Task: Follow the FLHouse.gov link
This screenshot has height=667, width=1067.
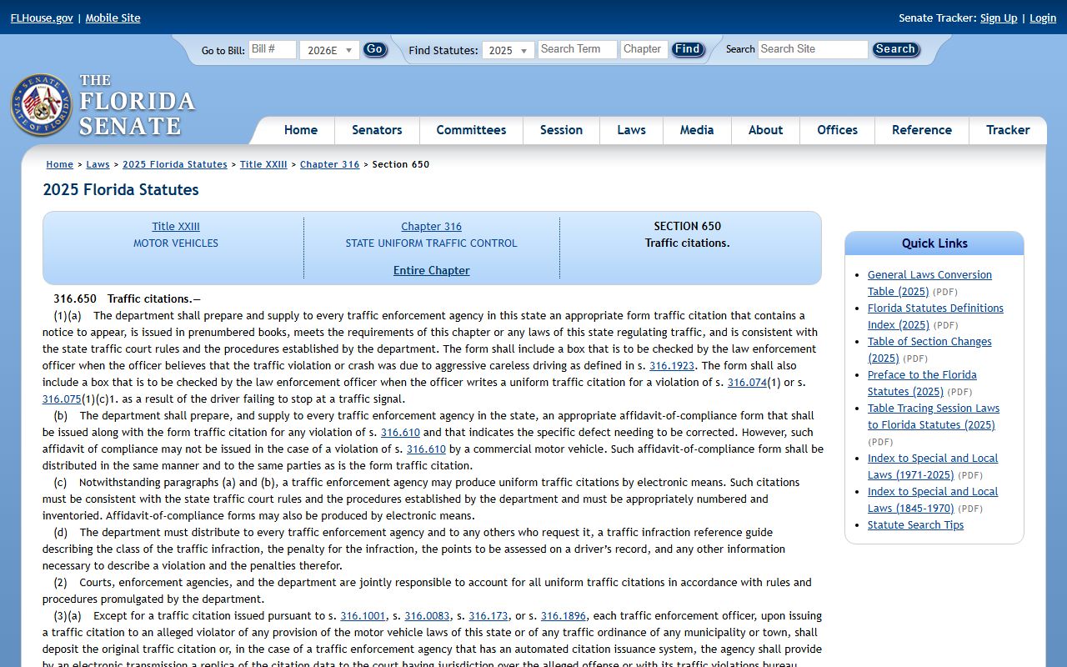Action: pyautogui.click(x=42, y=18)
